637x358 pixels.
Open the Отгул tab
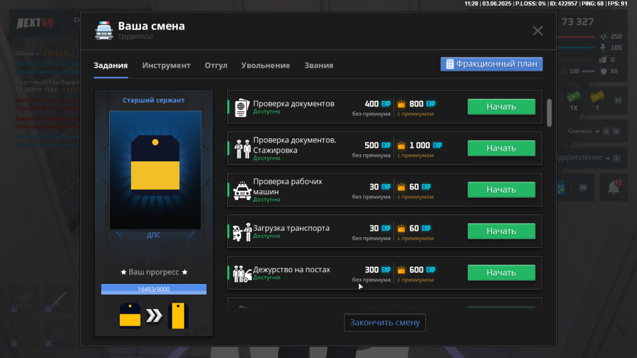click(216, 65)
